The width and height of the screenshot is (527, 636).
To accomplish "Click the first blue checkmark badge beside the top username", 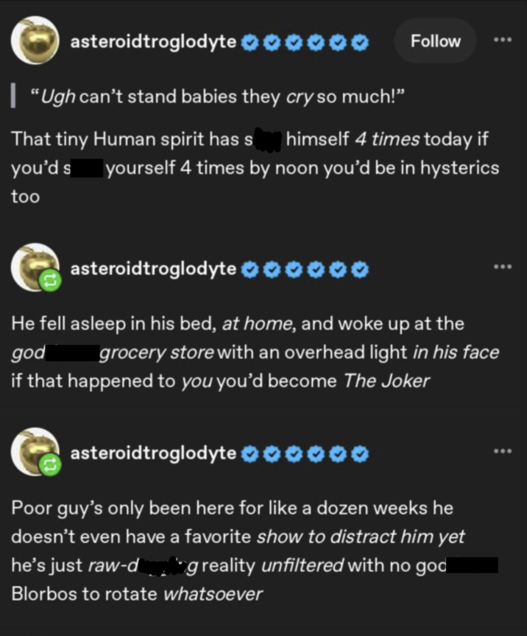I will coord(250,43).
